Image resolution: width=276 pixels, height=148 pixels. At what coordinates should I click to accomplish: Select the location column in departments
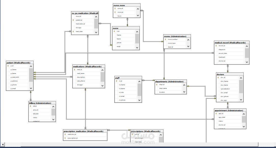(168, 92)
